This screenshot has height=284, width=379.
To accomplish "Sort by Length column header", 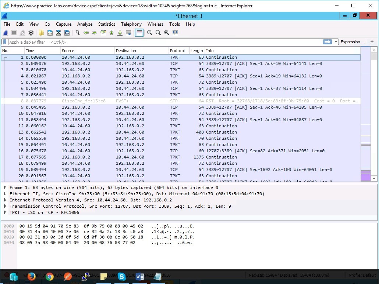I will click(x=197, y=51).
